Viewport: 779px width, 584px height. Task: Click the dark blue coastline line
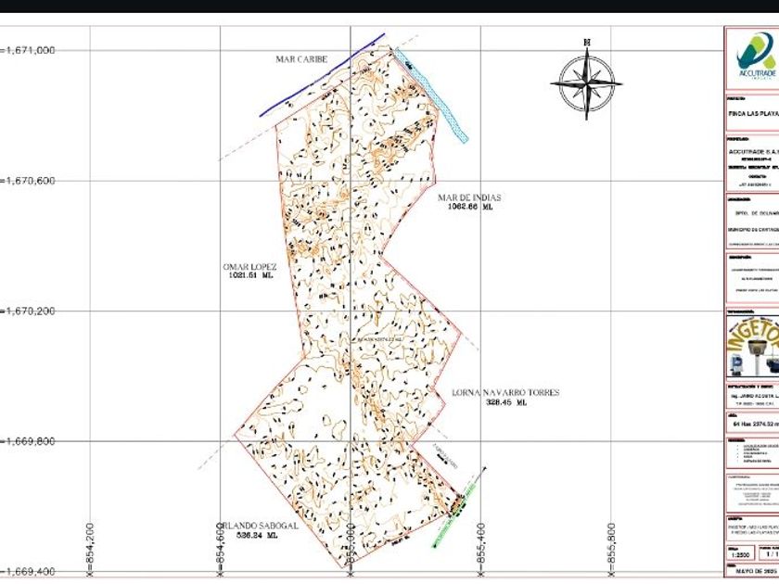(x=322, y=75)
